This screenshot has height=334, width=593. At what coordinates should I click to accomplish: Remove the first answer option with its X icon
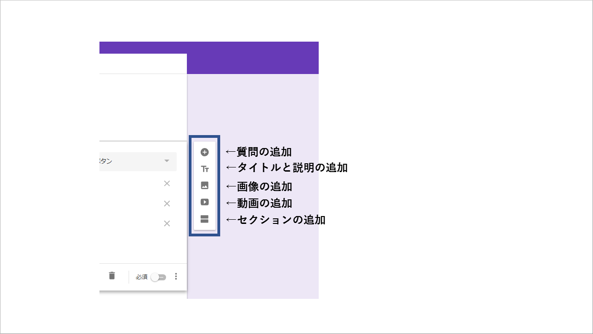coord(167,183)
